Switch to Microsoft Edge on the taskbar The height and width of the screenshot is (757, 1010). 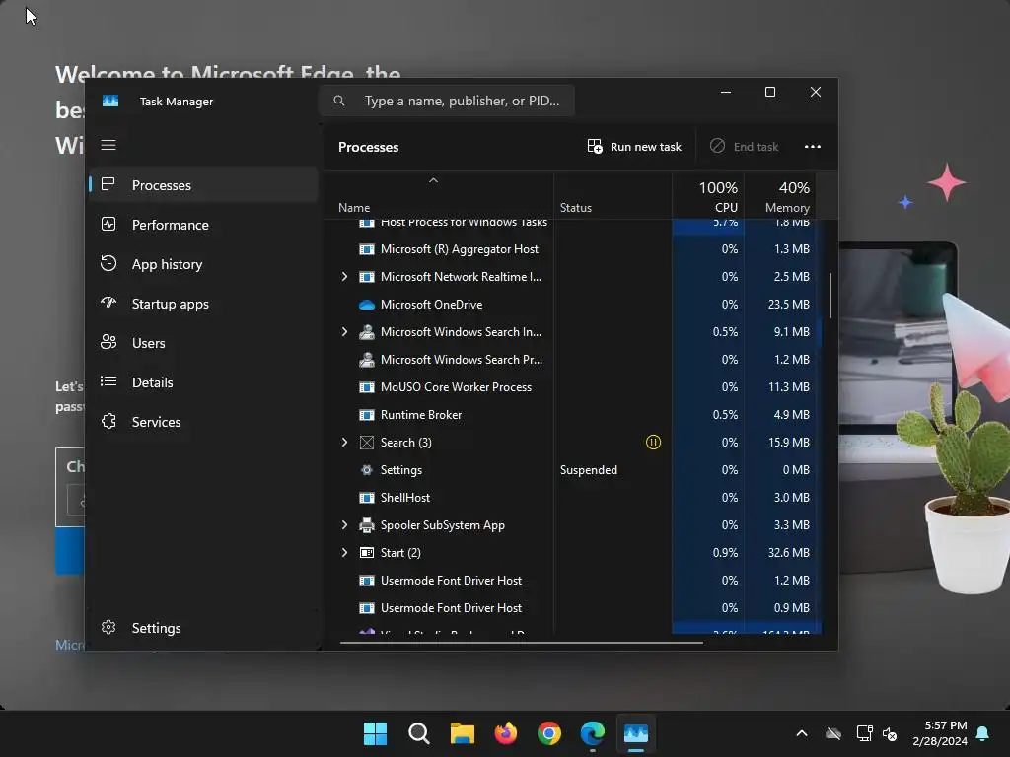coord(593,733)
